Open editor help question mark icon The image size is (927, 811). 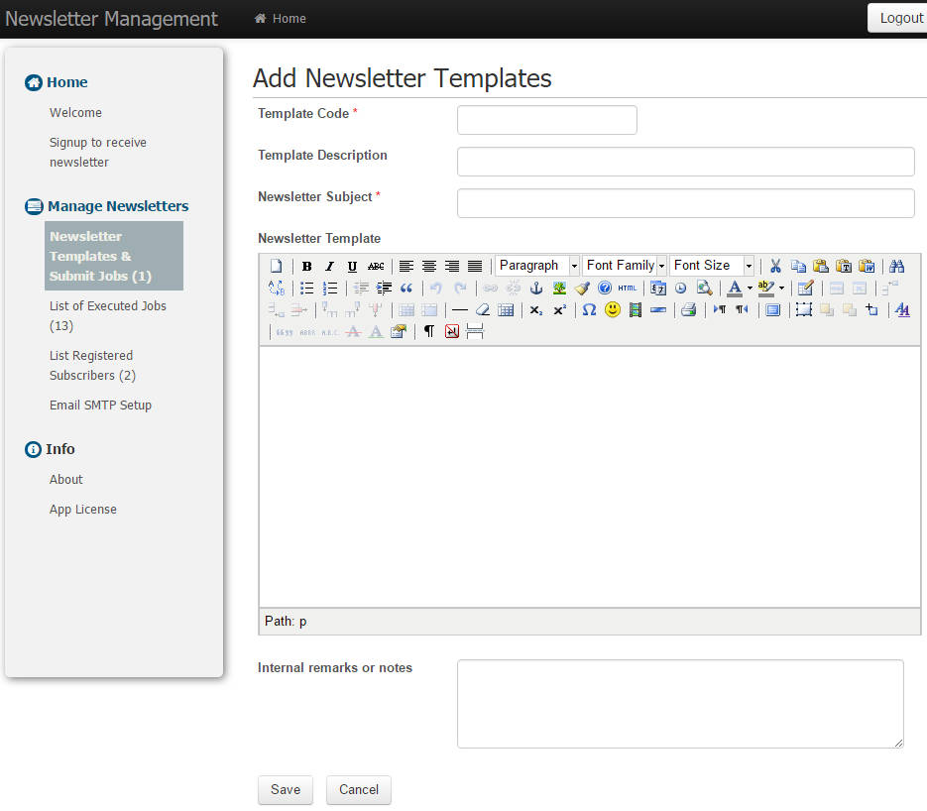pos(604,288)
